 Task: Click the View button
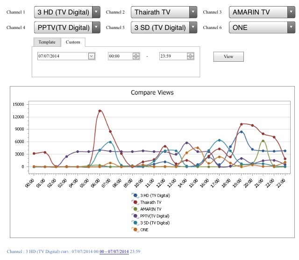(x=228, y=57)
